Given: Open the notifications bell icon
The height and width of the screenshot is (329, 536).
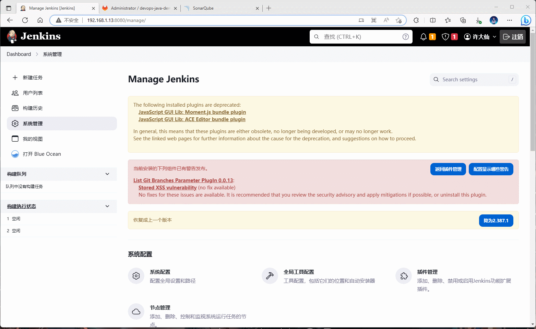Looking at the screenshot, I should click(x=424, y=37).
